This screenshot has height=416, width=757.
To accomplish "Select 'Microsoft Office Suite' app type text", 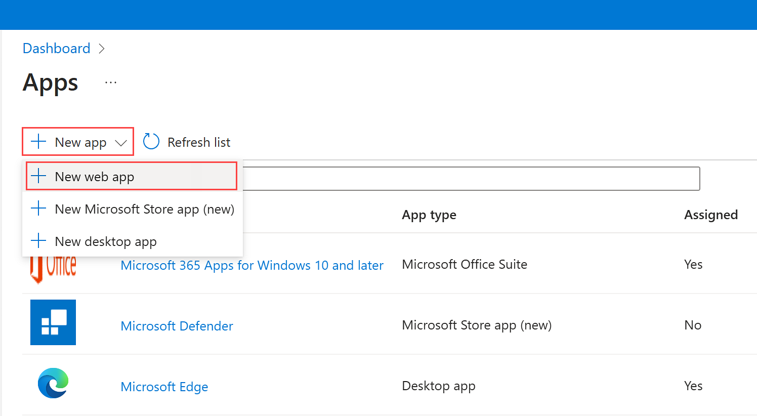I will pyautogui.click(x=465, y=264).
